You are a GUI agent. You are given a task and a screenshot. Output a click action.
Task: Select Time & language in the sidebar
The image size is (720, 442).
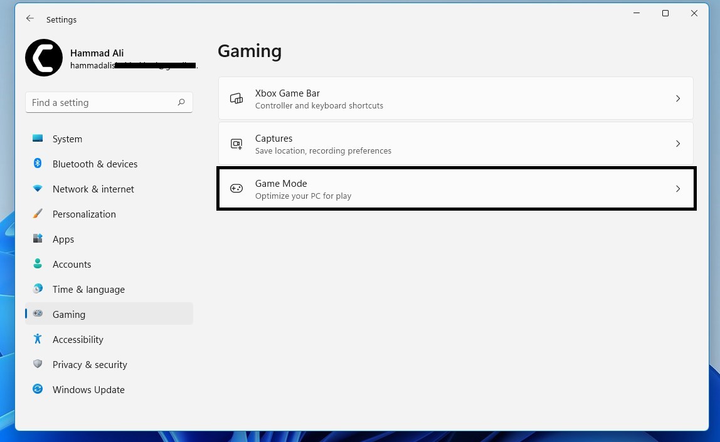[88, 289]
